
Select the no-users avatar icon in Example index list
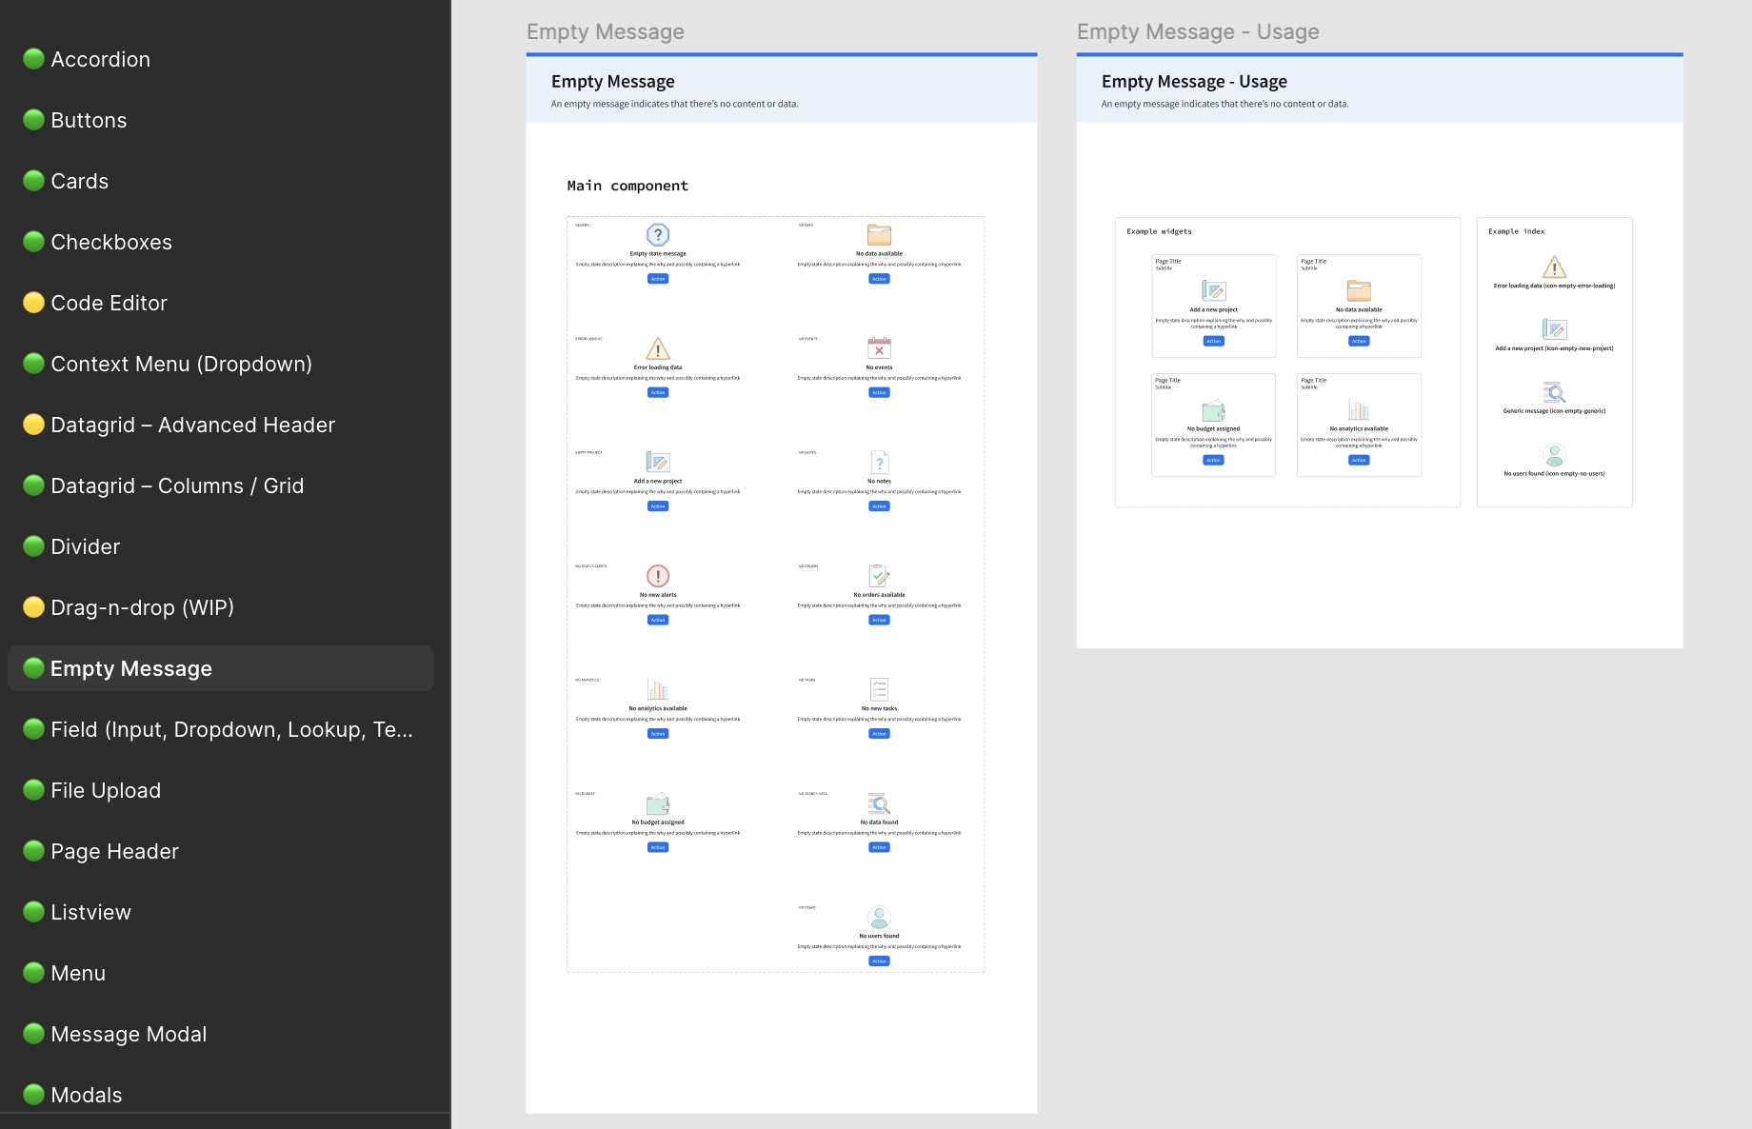click(1554, 454)
